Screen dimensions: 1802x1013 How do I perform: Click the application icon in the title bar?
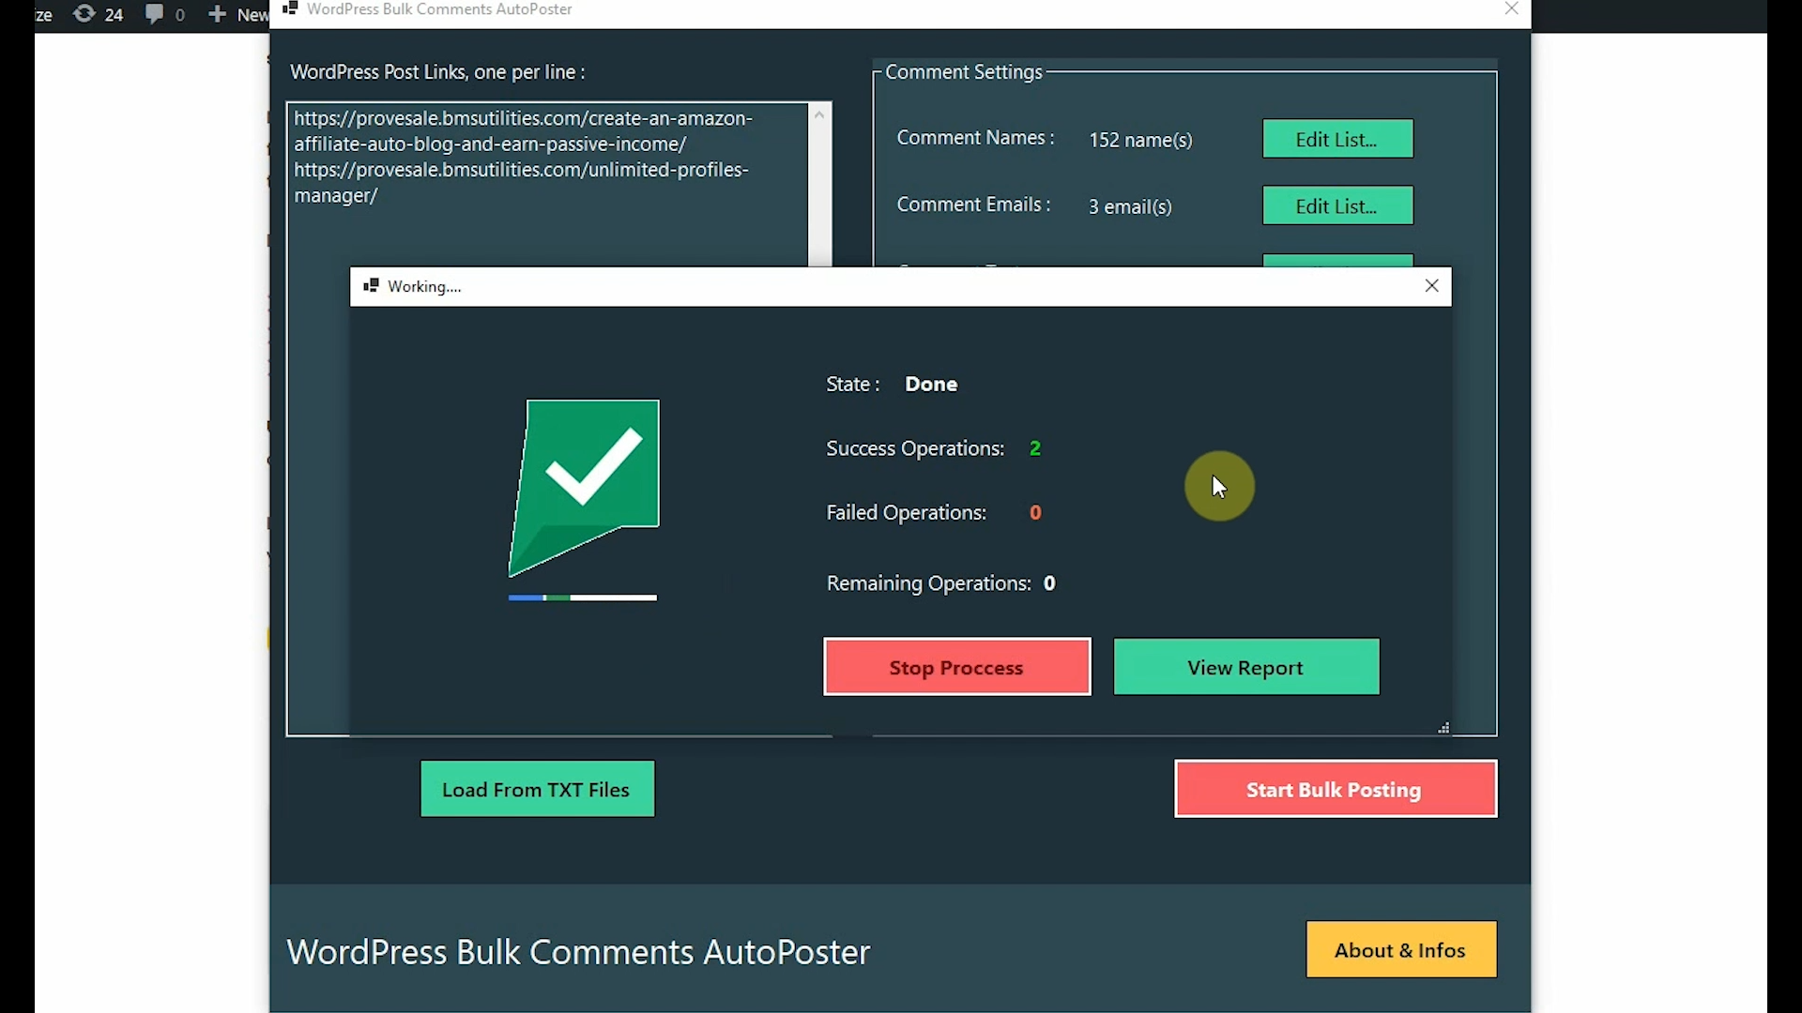coord(291,8)
